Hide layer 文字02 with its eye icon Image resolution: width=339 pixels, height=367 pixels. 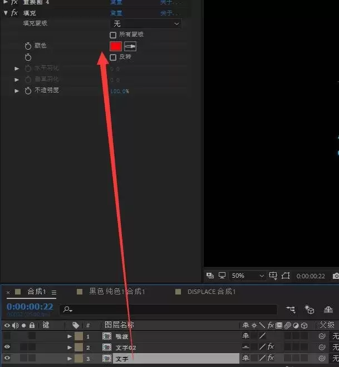point(7,346)
